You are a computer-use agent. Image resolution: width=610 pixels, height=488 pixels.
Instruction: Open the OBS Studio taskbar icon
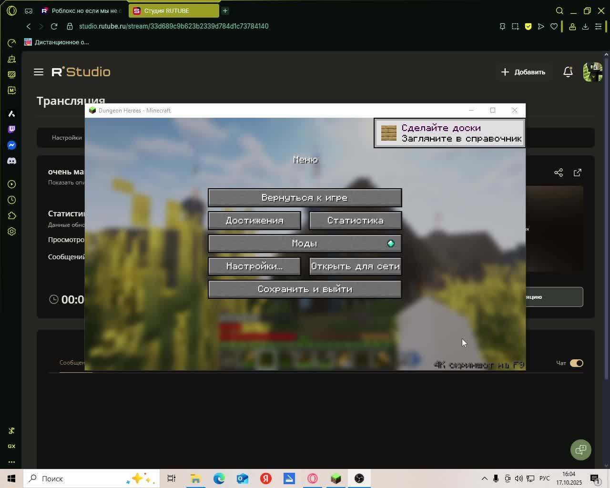point(359,478)
